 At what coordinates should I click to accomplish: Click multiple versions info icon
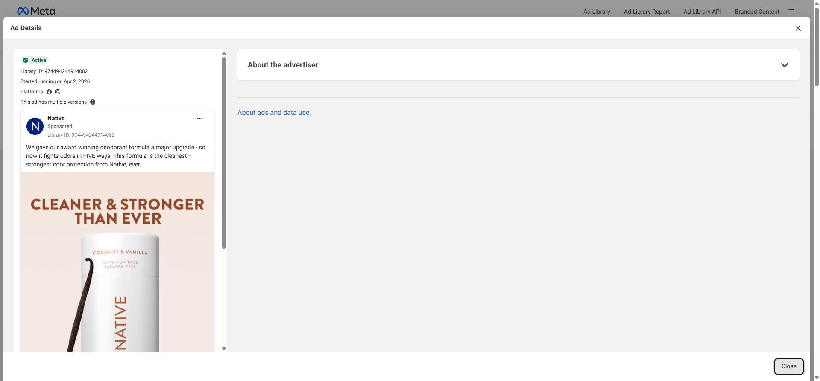pyautogui.click(x=93, y=102)
